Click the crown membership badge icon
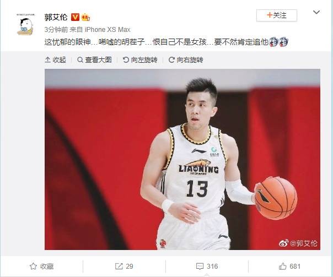 click(85, 17)
